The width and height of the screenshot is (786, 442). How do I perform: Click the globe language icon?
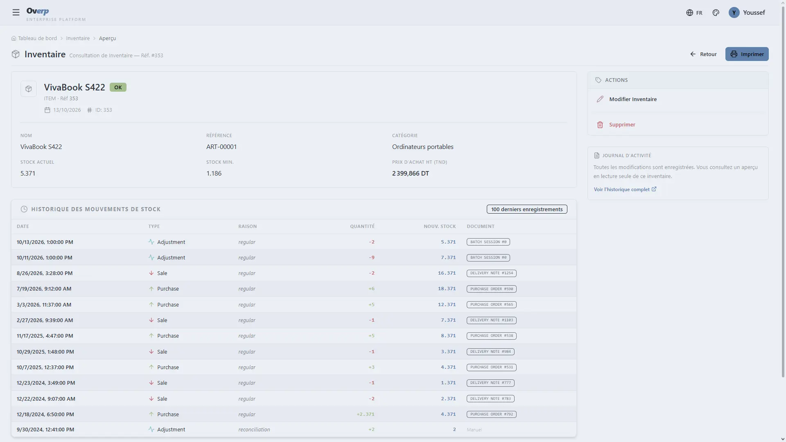click(x=689, y=13)
